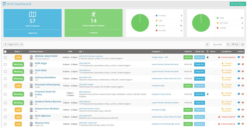Open Anthony Donaldson candidate profile
Image resolution: width=247 pixels, height=129 pixels.
(45, 77)
